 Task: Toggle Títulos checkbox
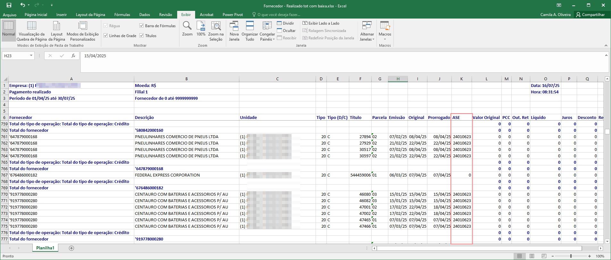(141, 35)
